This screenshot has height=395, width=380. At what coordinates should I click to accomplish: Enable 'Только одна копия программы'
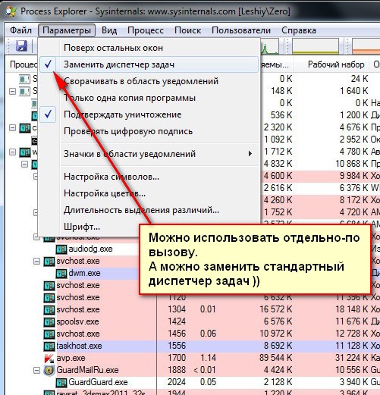click(149, 98)
